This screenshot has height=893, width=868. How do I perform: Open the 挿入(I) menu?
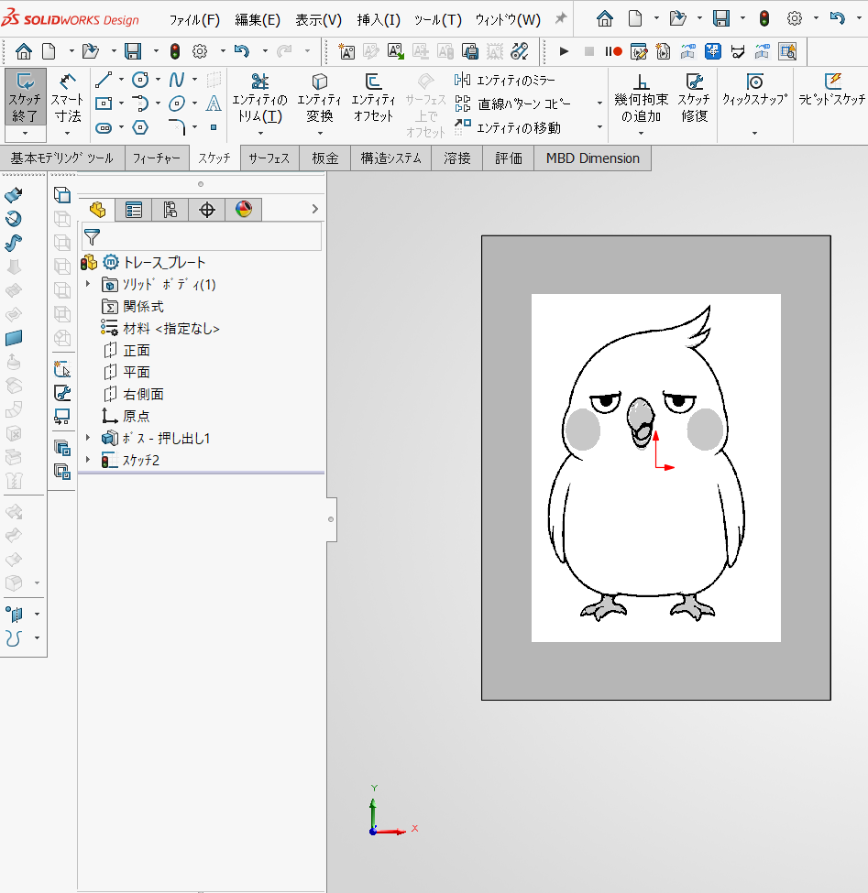[379, 20]
